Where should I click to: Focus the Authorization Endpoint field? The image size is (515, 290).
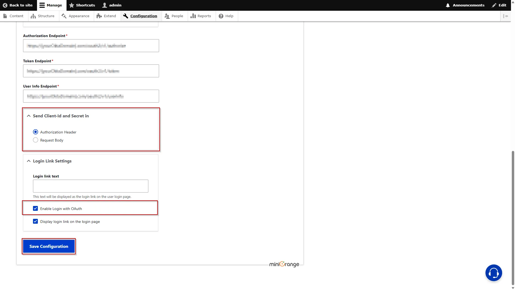tap(91, 46)
